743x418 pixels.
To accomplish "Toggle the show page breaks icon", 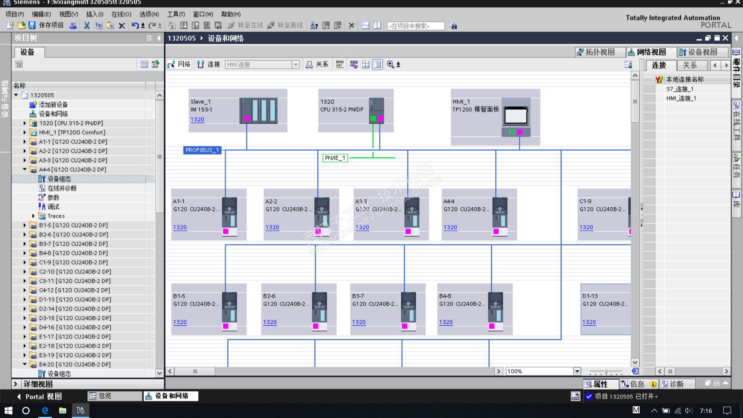I will [x=365, y=65].
